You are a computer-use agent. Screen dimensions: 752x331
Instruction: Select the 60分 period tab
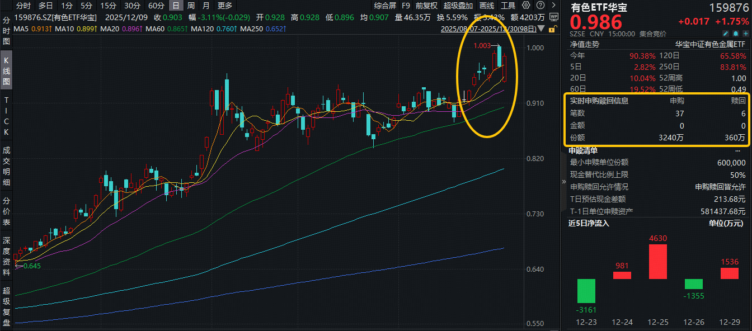point(156,6)
